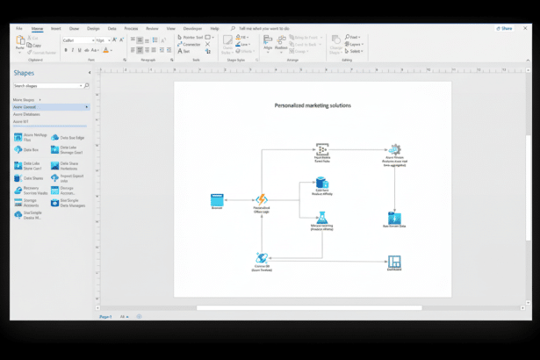The width and height of the screenshot is (540, 360).
Task: Toggle Bold formatting
Action: [66, 50]
